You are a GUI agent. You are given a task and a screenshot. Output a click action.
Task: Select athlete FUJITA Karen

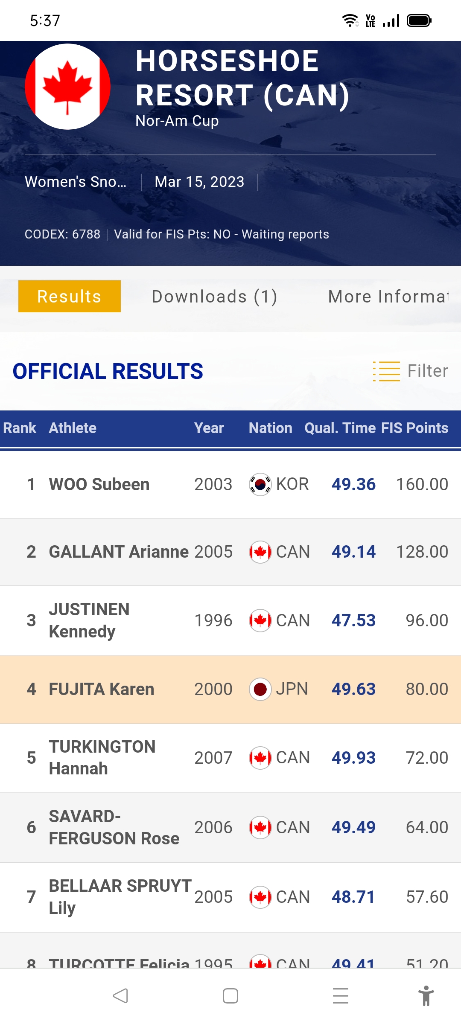click(102, 689)
